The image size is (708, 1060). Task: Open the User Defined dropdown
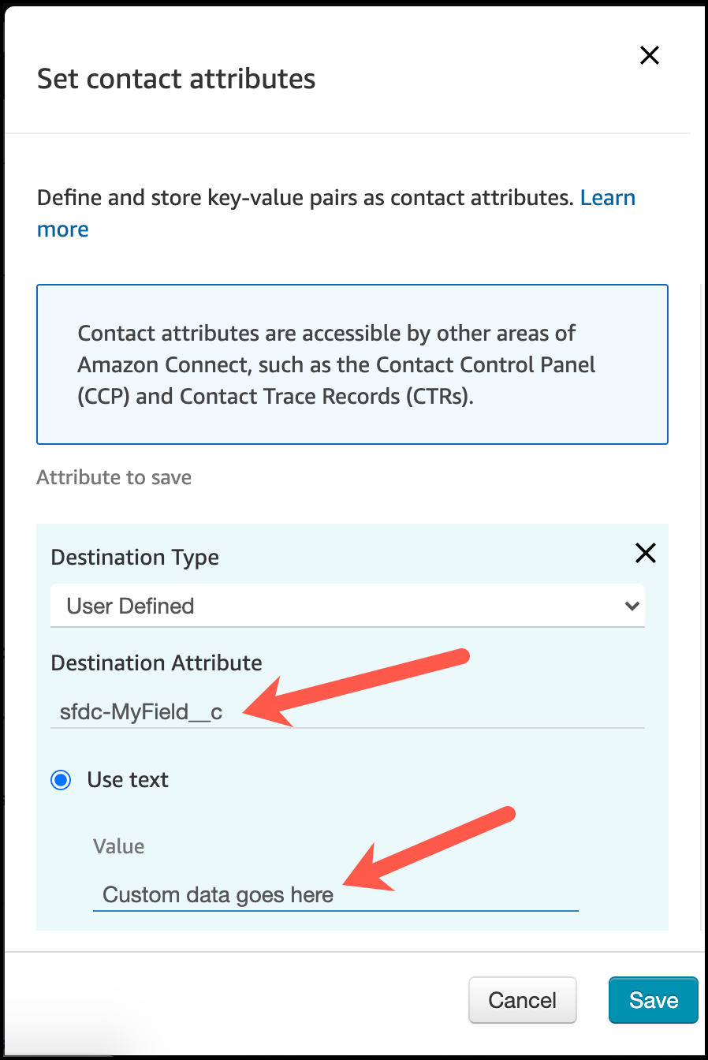347,606
